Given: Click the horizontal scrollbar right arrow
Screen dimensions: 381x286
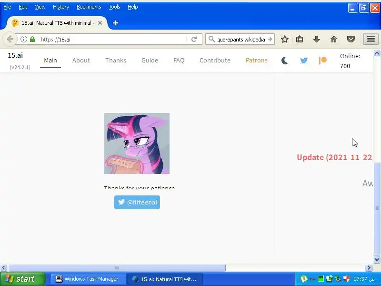Looking at the screenshot, I should coord(369,268).
